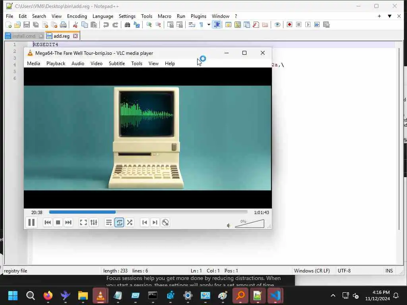
Task: Open VLC View menu
Action: [154, 64]
